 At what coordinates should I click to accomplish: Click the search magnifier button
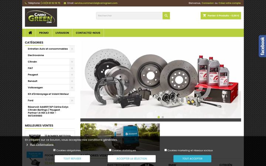click(x=166, y=15)
